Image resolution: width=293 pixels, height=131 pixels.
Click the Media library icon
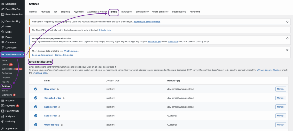[x=3, y=32]
